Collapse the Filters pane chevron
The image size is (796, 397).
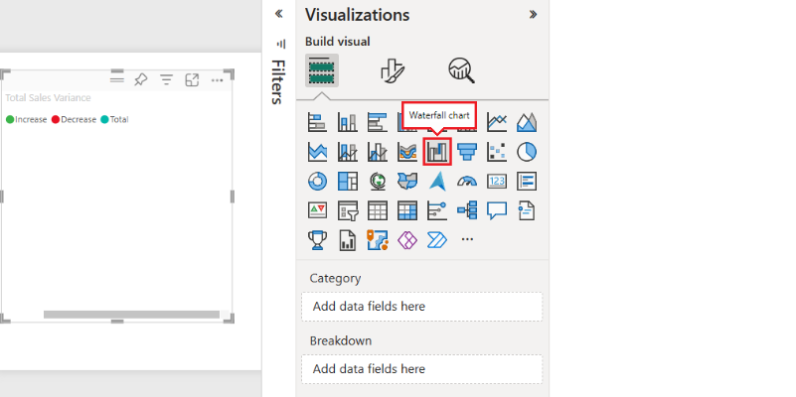coord(278,14)
